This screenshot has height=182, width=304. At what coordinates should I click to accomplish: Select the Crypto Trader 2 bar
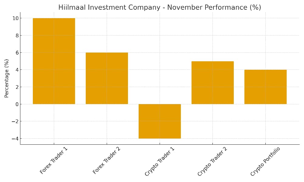(x=212, y=83)
